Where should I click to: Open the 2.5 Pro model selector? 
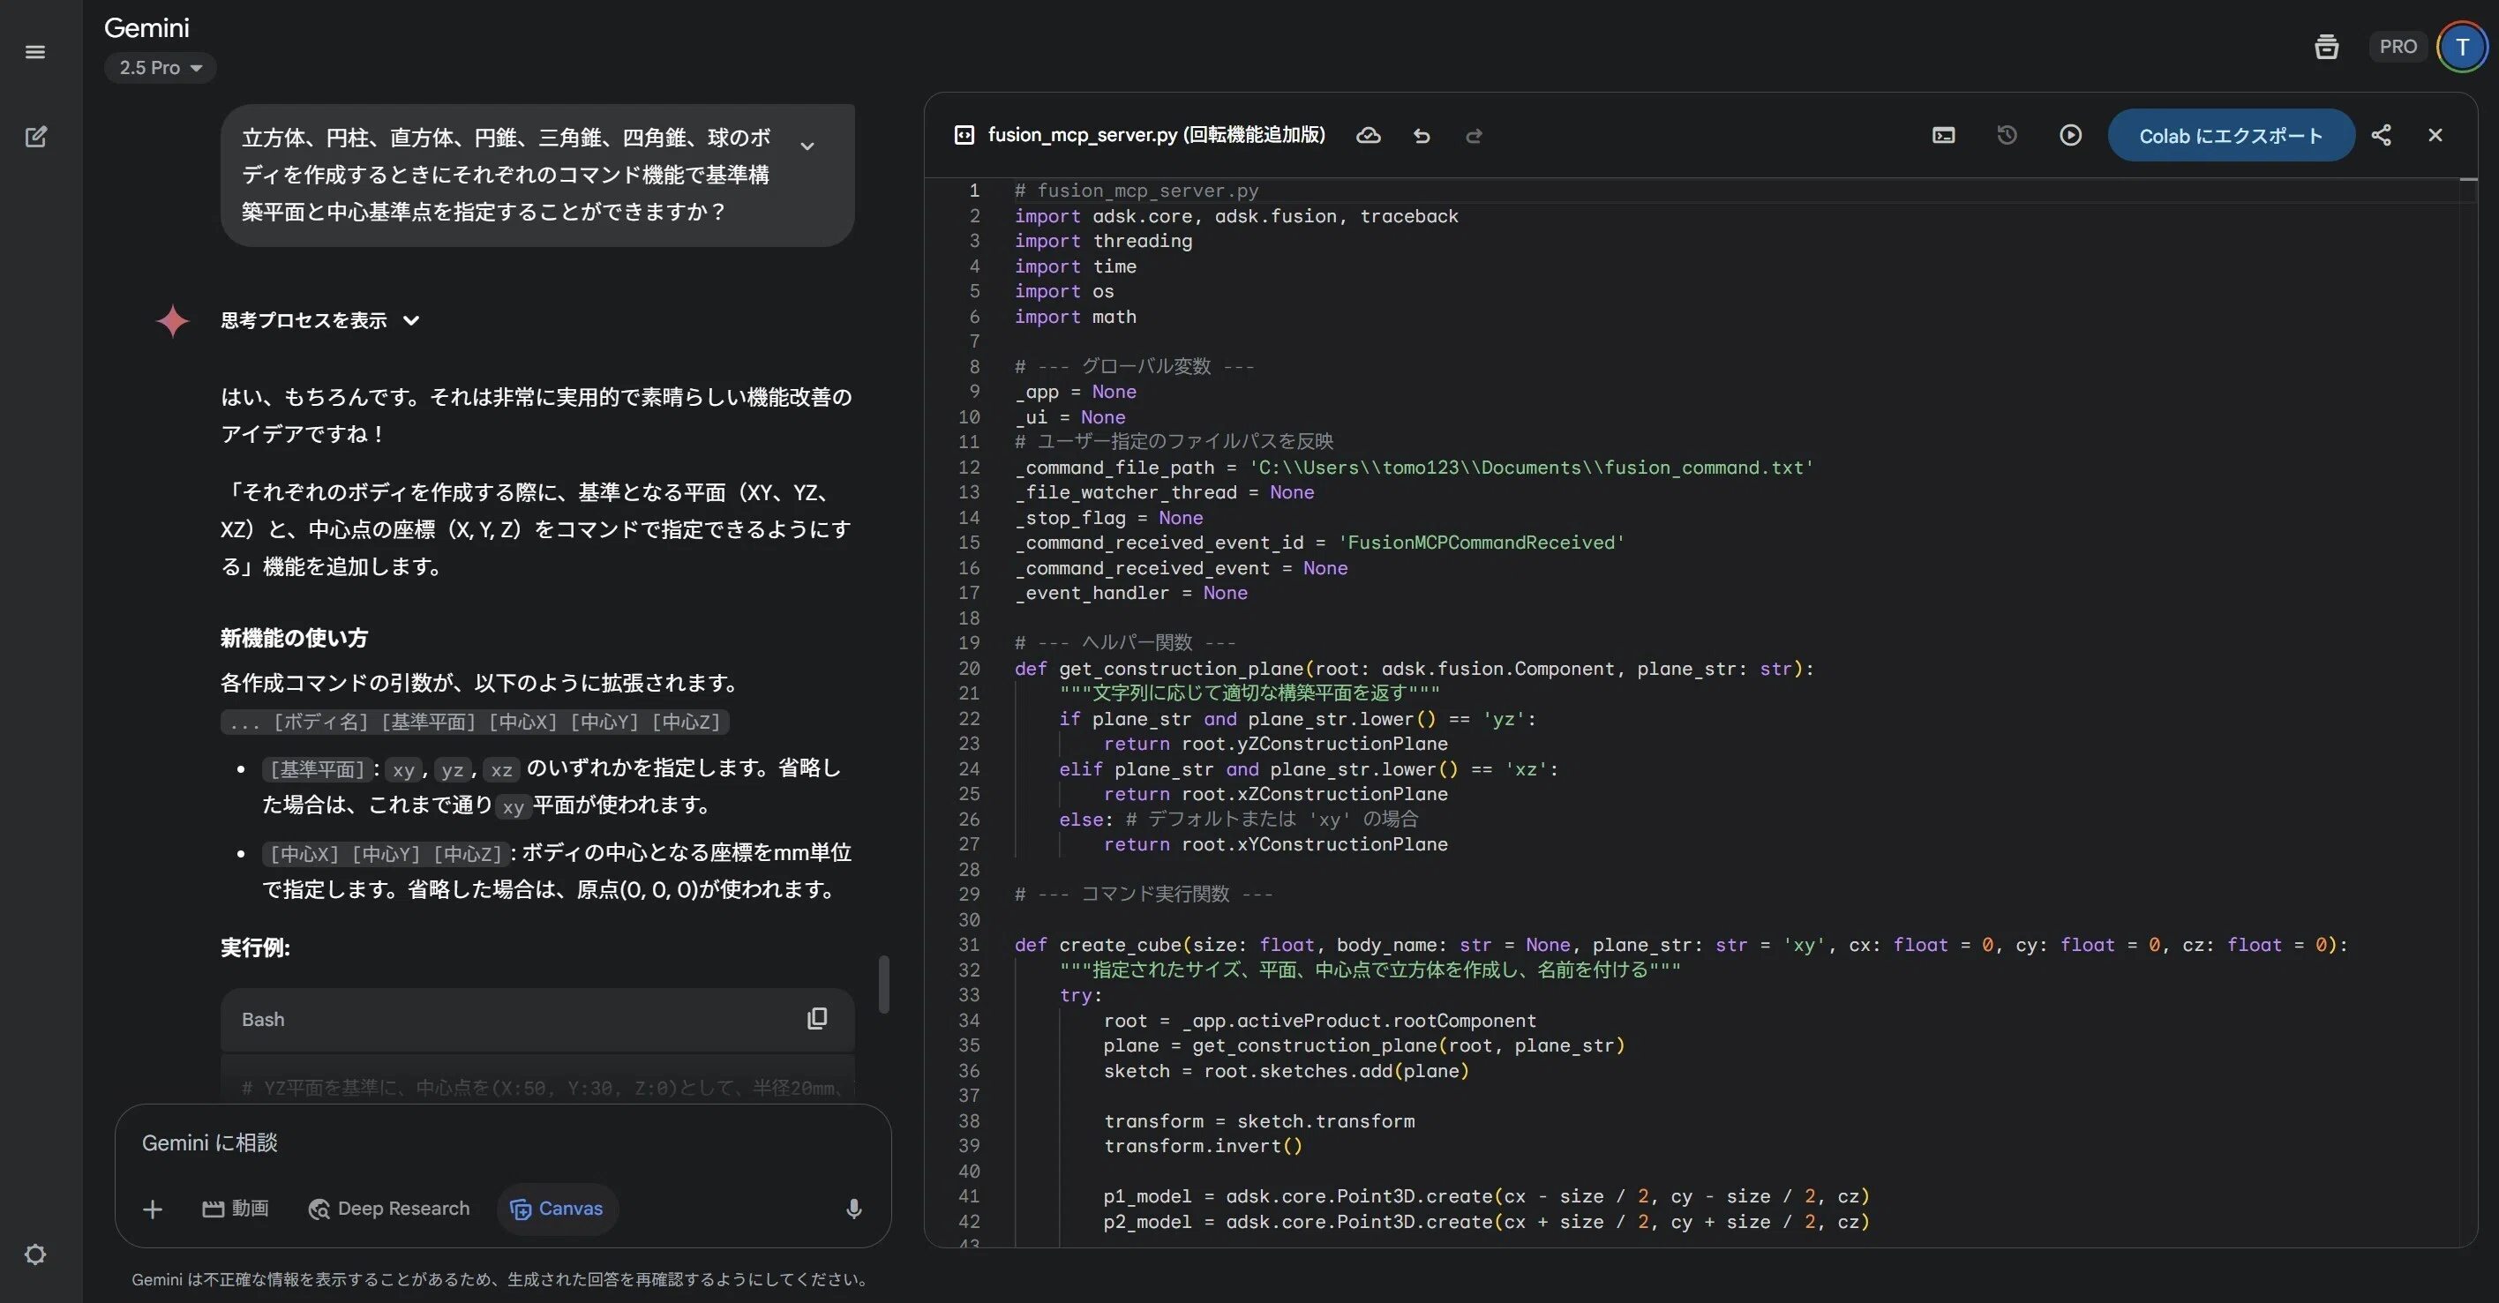[160, 68]
